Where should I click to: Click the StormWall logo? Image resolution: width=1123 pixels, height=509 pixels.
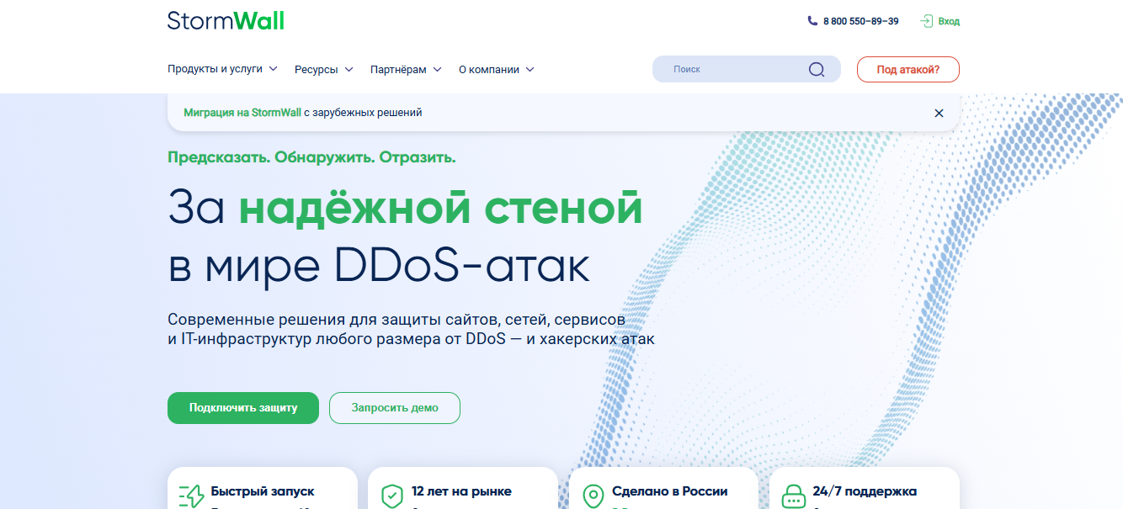(226, 19)
